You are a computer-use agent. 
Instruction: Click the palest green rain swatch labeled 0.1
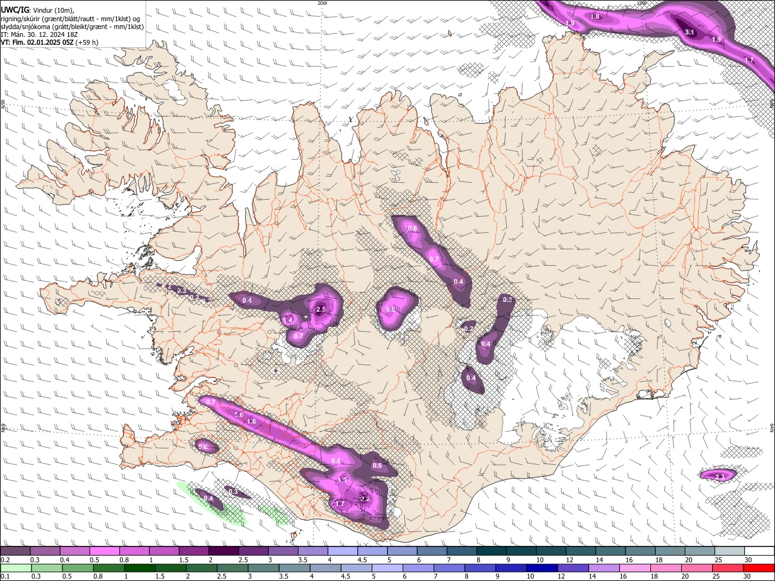point(15,568)
